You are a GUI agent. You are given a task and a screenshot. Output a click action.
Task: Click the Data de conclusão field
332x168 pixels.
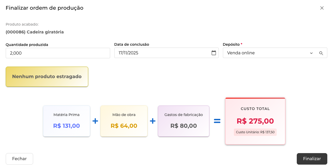pyautogui.click(x=162, y=53)
